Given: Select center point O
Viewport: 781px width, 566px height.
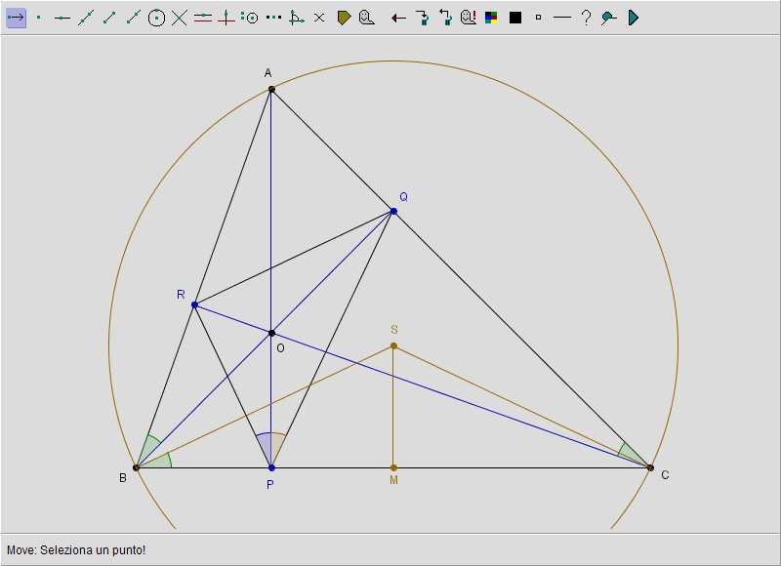Looking at the screenshot, I should 271,333.
